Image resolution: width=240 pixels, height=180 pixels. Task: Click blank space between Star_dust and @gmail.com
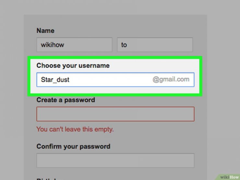point(110,79)
